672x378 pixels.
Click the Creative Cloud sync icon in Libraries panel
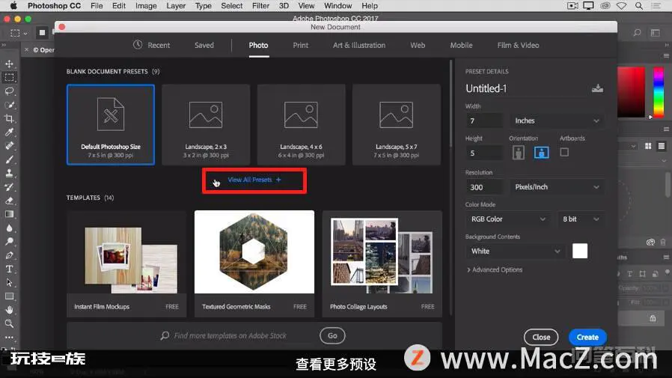coord(650,242)
